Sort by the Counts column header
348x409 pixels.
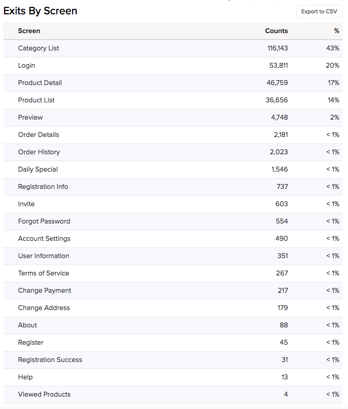[x=276, y=31]
